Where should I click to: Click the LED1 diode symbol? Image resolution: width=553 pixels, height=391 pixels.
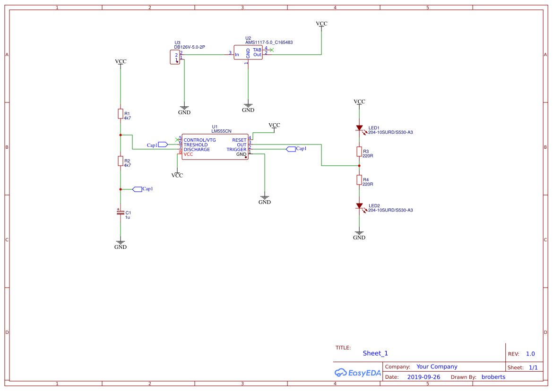(x=359, y=128)
